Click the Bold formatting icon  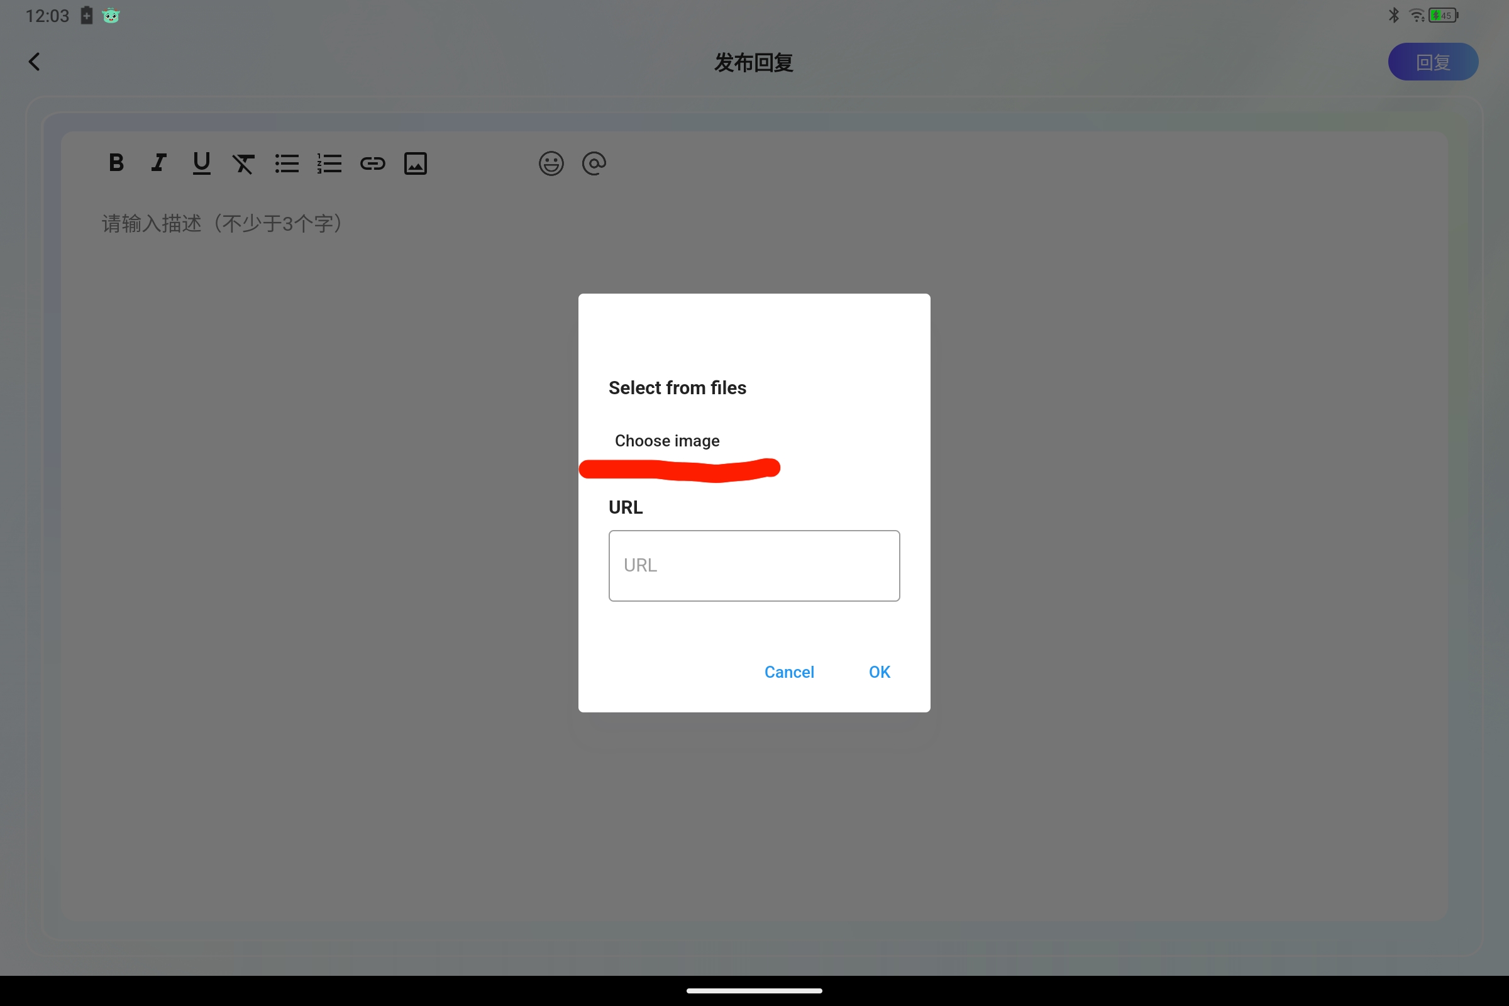(116, 163)
